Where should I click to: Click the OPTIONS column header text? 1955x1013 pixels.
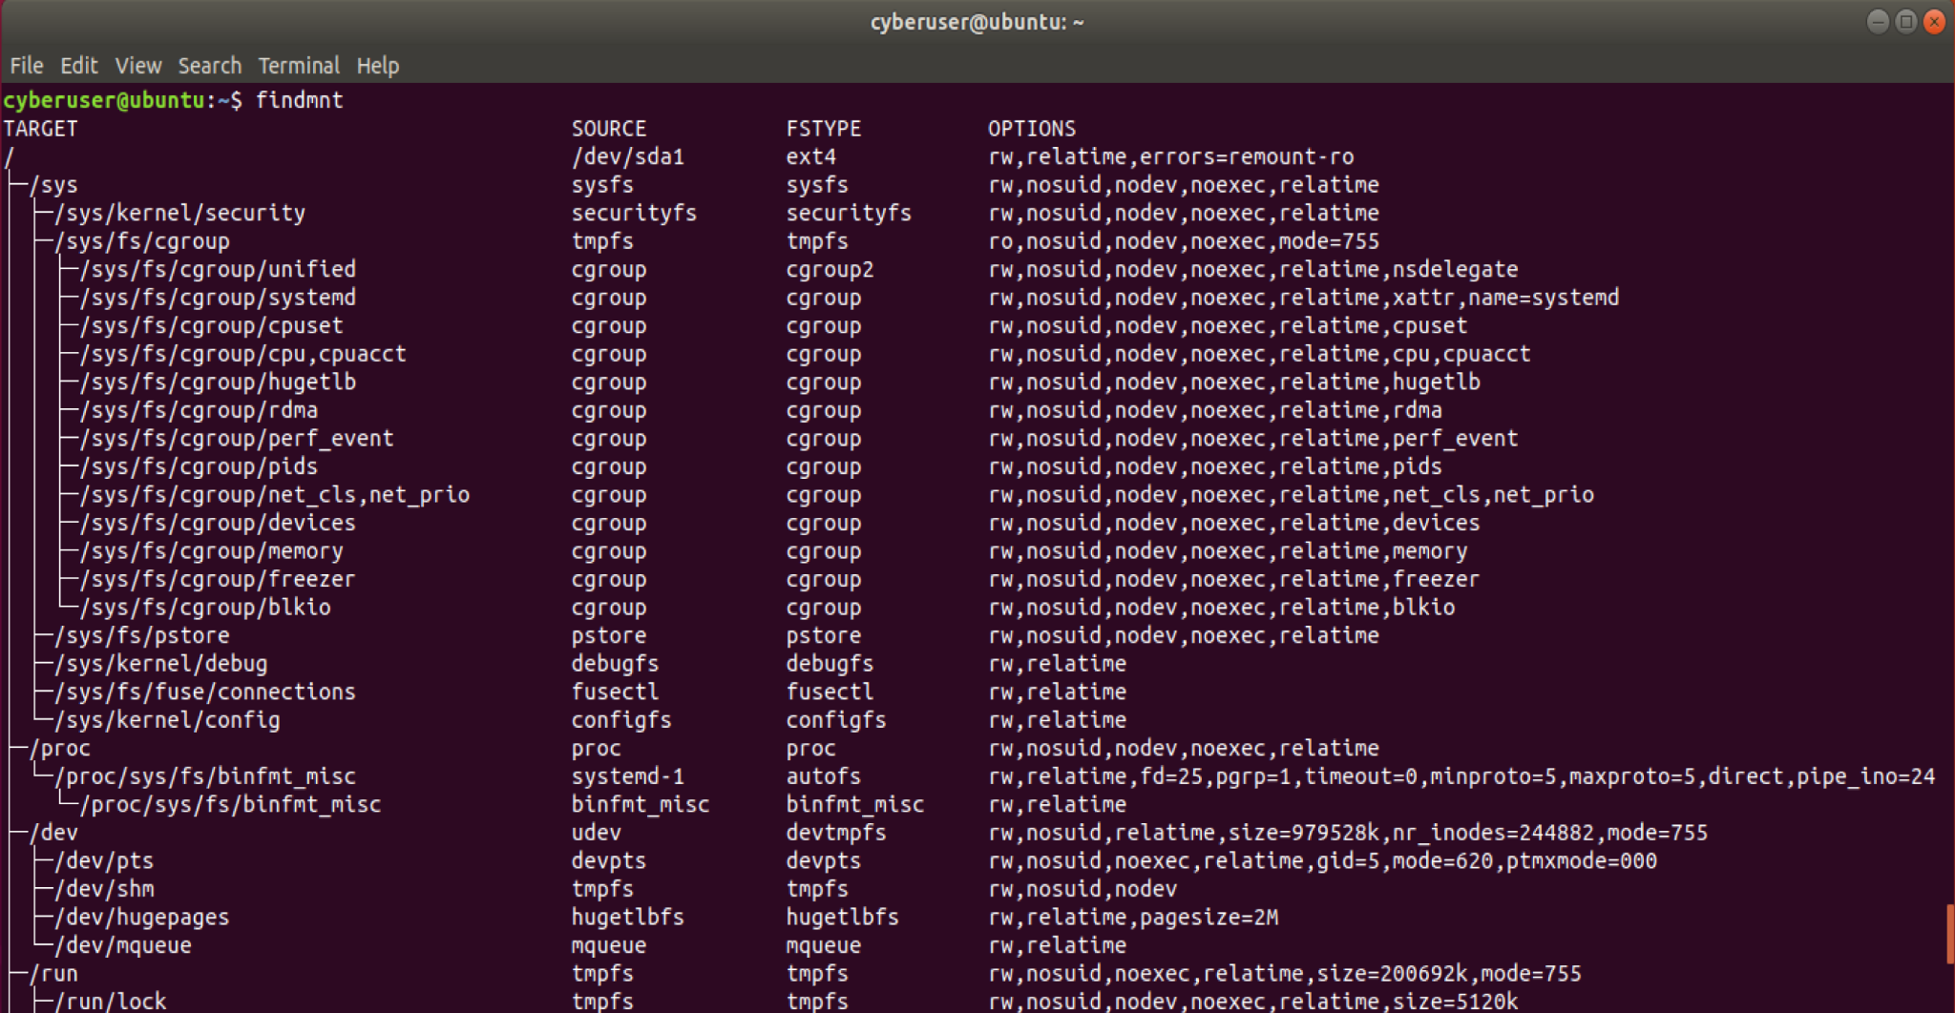click(x=1031, y=129)
